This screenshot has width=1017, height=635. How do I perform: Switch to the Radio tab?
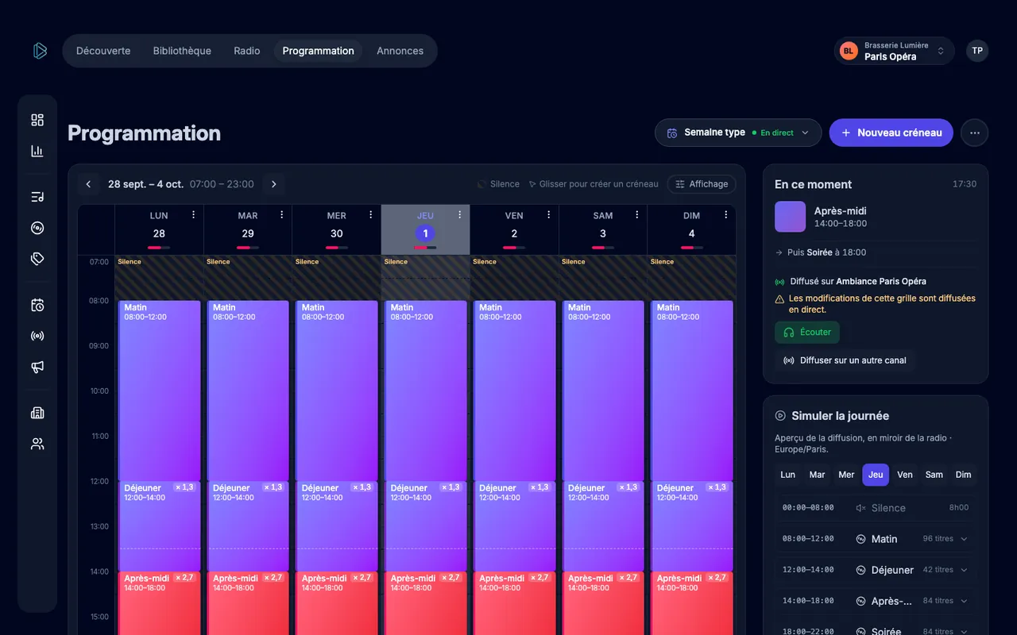pyautogui.click(x=247, y=51)
